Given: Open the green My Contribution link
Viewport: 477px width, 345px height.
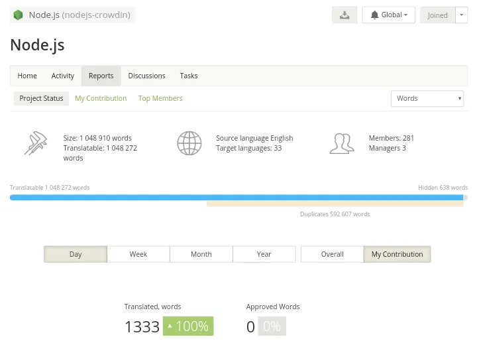Looking at the screenshot, I should (x=101, y=98).
